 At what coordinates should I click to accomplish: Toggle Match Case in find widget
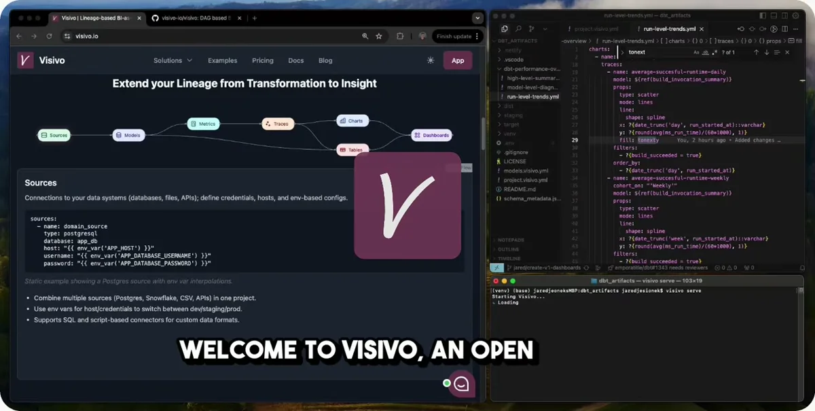(696, 52)
